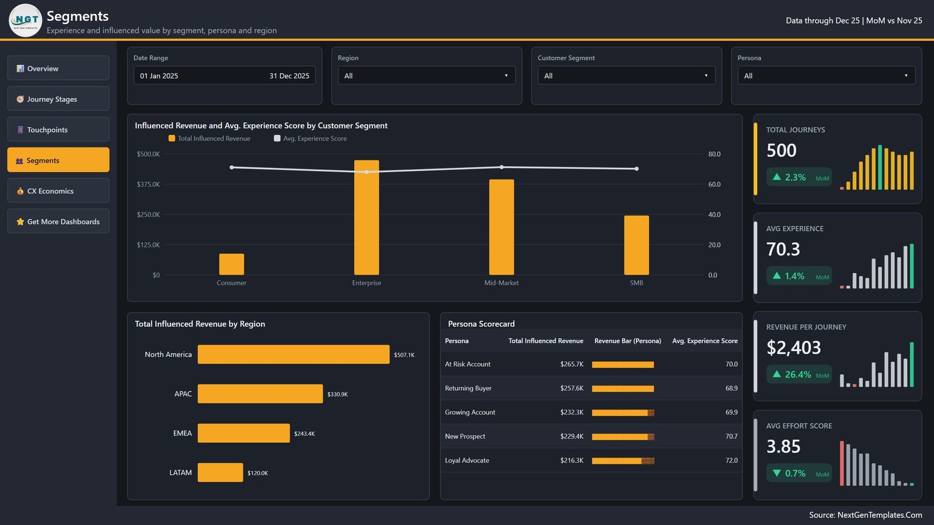Click the up triangle in Total Journeys card
934x525 pixels.
pos(777,177)
